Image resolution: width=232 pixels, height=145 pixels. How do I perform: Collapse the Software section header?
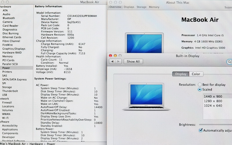[x=5, y=122]
